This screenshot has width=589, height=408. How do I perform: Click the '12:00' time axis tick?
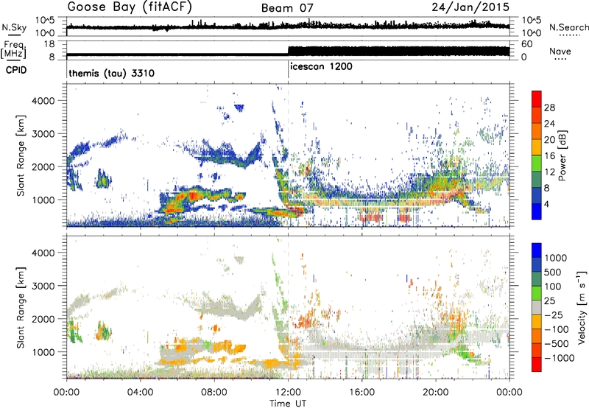pos(288,393)
